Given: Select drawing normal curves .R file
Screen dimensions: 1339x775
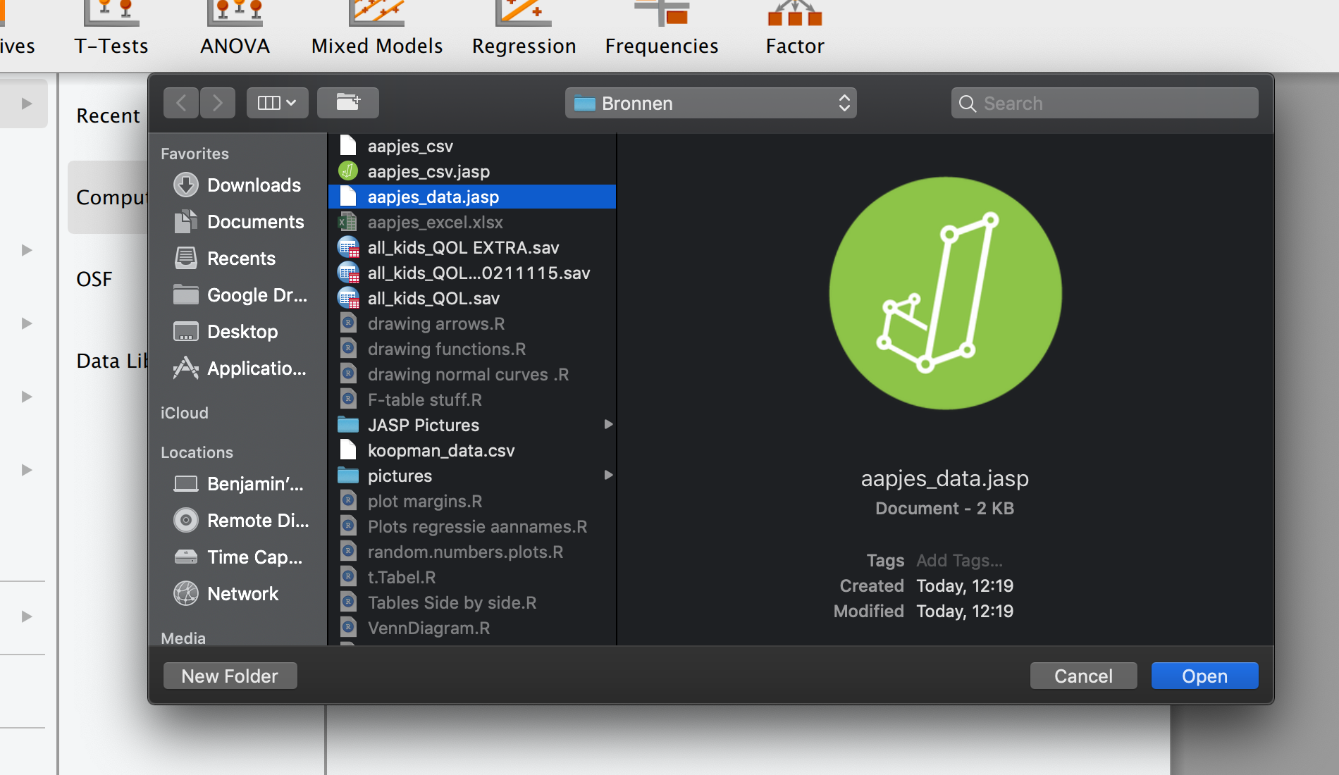Looking at the screenshot, I should coord(472,374).
